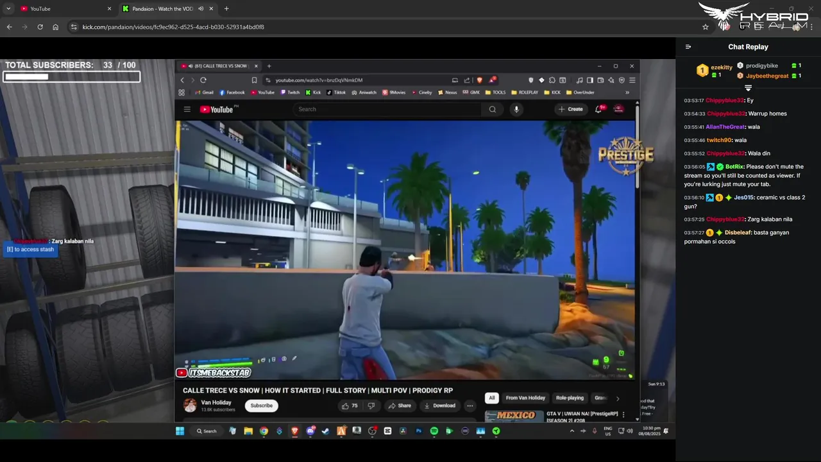
Task: Click the username AllanTheGreat in chat
Action: pyautogui.click(x=725, y=127)
